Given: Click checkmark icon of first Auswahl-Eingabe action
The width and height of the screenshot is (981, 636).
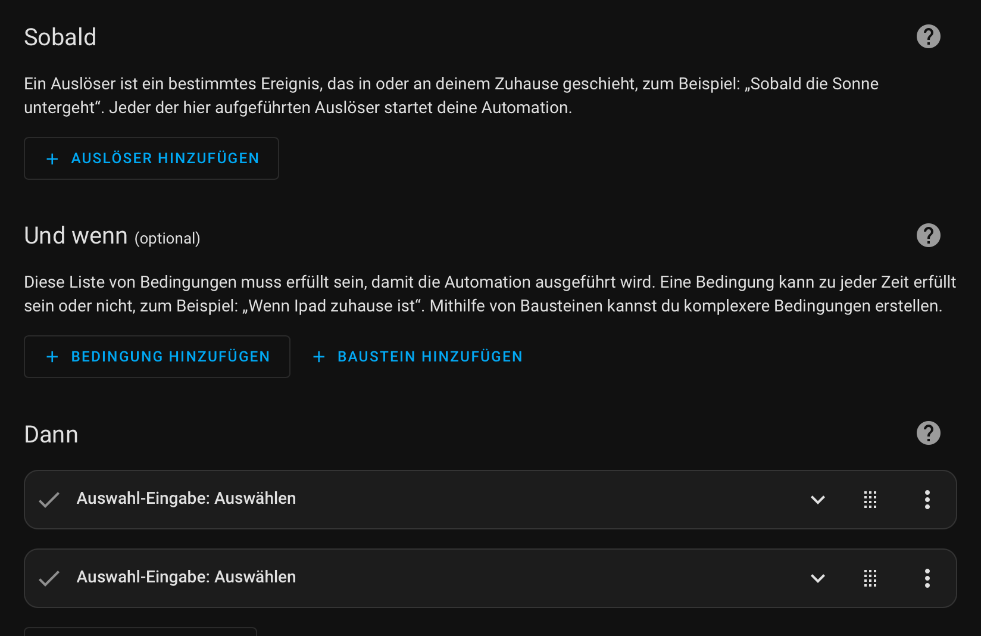Looking at the screenshot, I should pos(49,500).
